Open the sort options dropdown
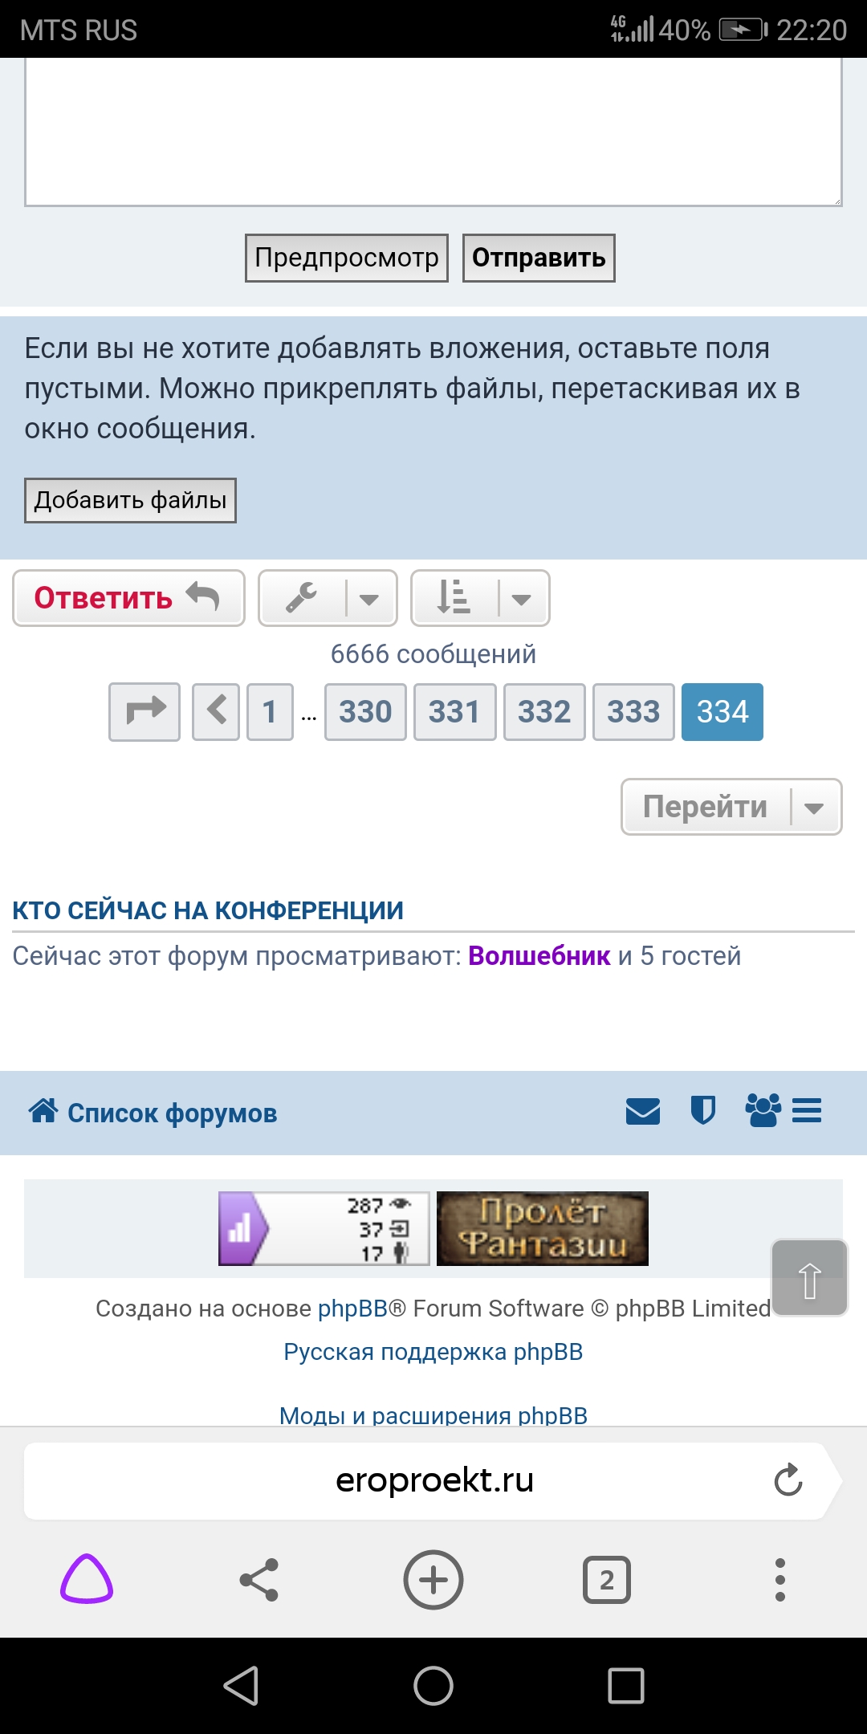This screenshot has height=1734, width=867. [x=480, y=598]
